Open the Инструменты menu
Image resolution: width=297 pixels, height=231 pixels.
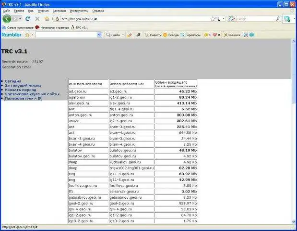[x=79, y=11]
